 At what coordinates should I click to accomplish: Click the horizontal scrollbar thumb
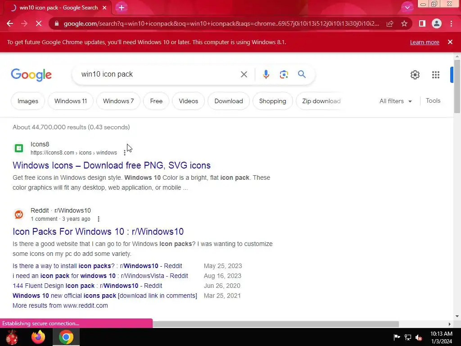pos(275,324)
